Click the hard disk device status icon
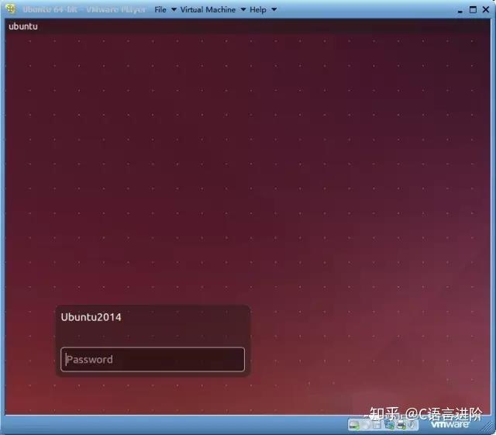The image size is (496, 435). [x=354, y=426]
